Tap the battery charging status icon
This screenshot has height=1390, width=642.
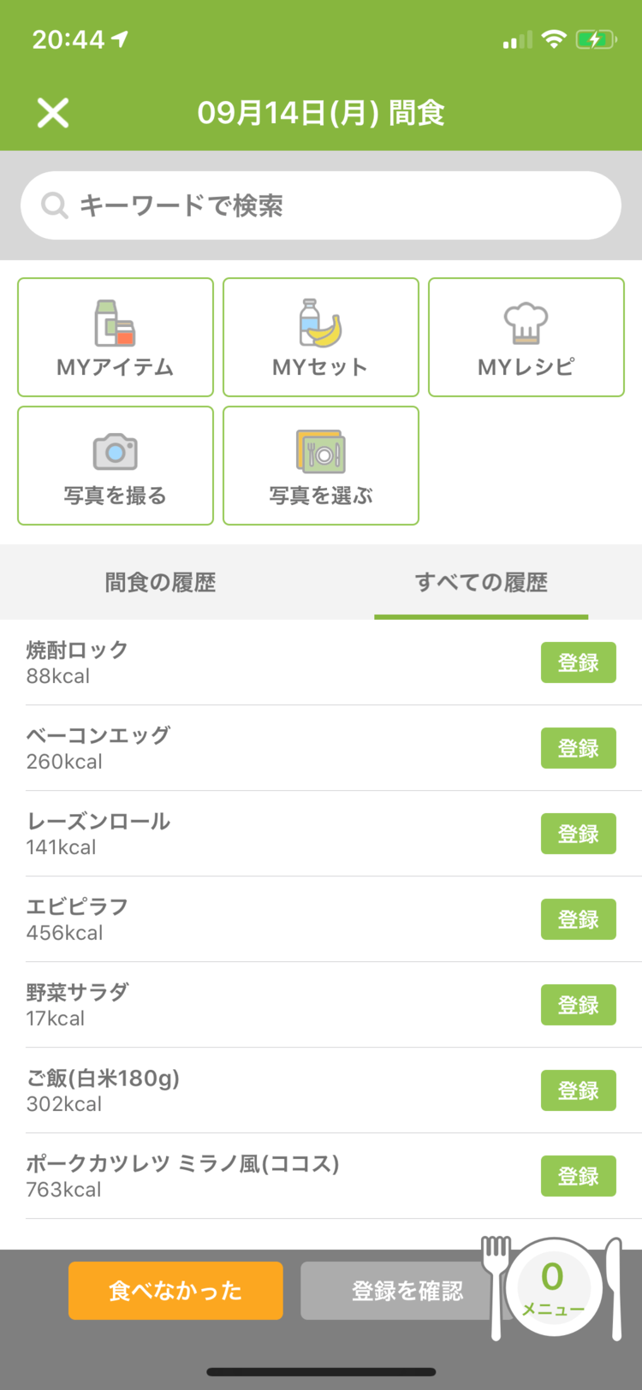pos(596,39)
